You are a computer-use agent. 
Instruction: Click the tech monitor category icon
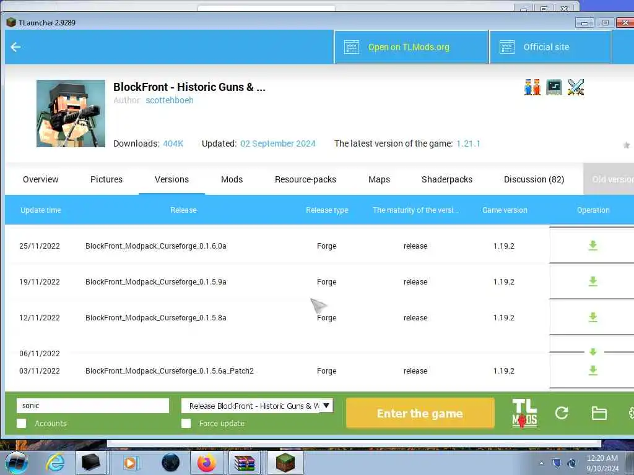tap(554, 87)
